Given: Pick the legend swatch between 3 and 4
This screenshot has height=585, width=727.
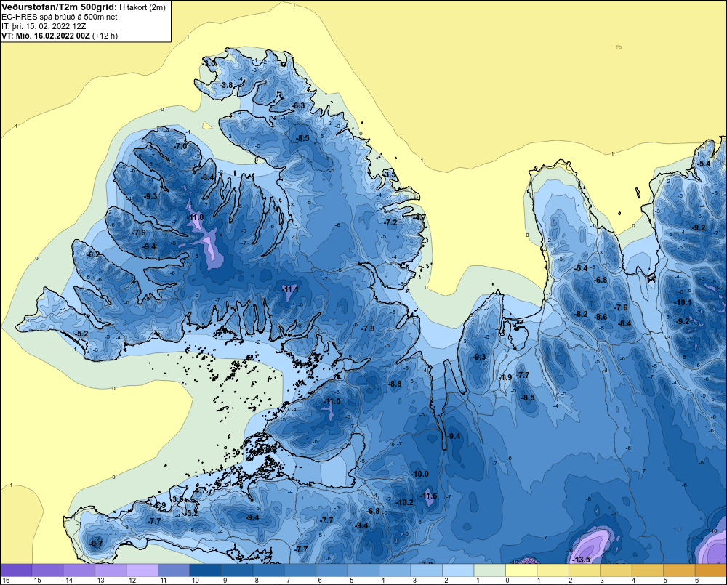Looking at the screenshot, I should click(616, 570).
